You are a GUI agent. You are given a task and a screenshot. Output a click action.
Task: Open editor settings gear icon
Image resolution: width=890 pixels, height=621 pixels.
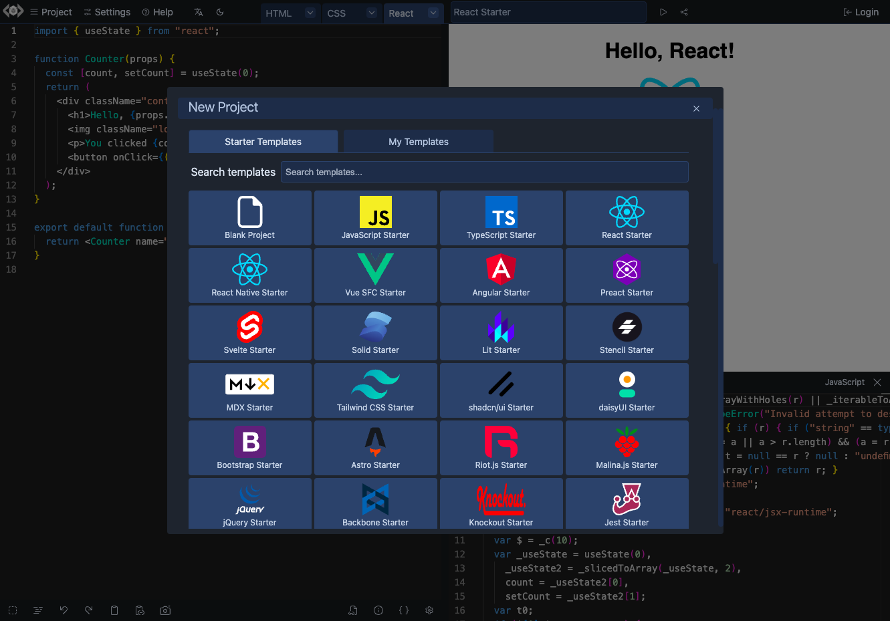click(x=429, y=610)
